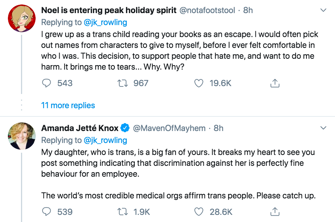This screenshot has height=222, width=335.
Task: Open the options chevron on Amanda's tweet
Action: tap(323, 128)
